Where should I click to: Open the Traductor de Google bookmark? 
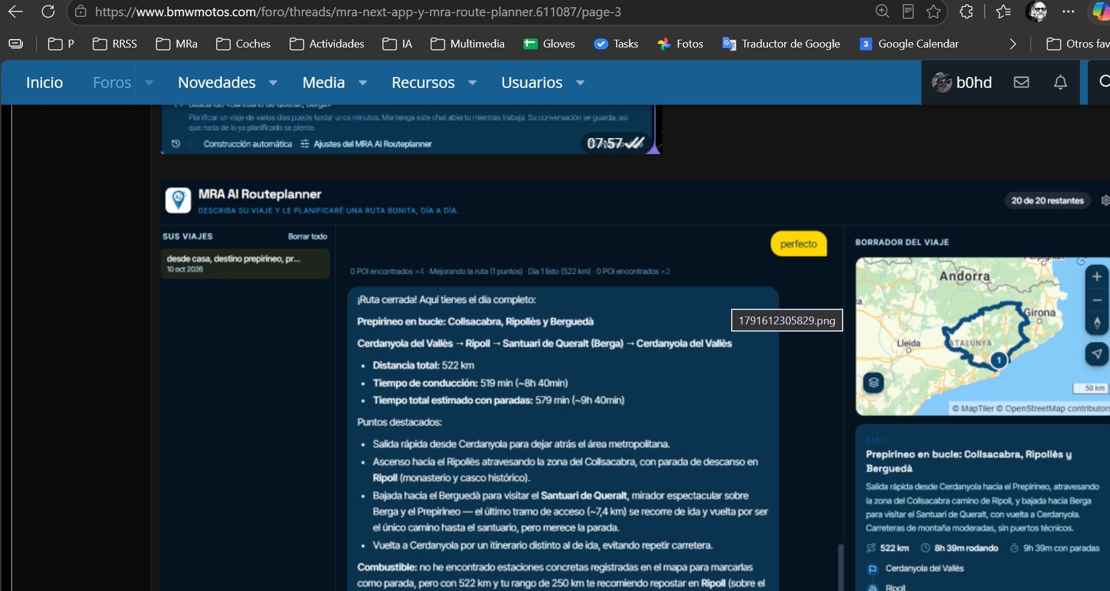tap(781, 44)
